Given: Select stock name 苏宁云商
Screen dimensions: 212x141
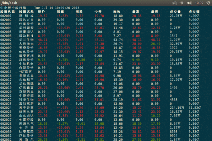Looking at the screenshot, I should click(26, 108).
